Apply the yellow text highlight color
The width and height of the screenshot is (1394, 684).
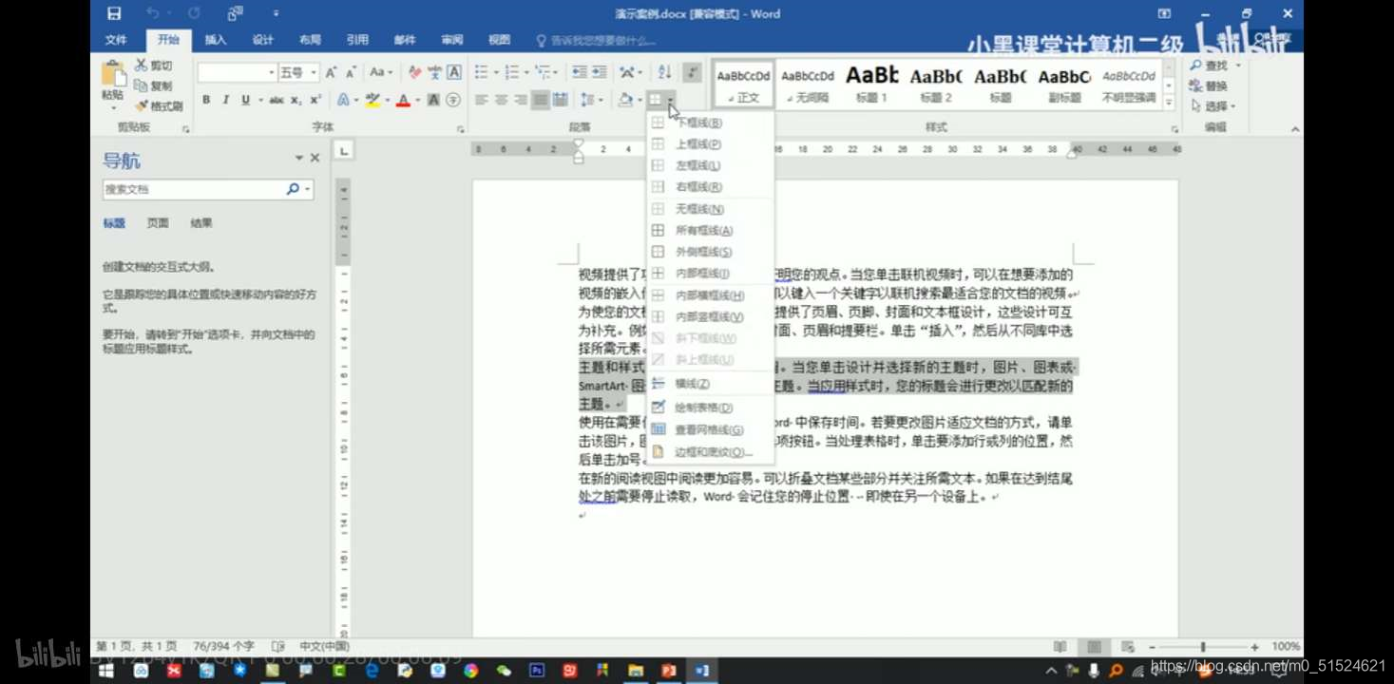click(372, 100)
